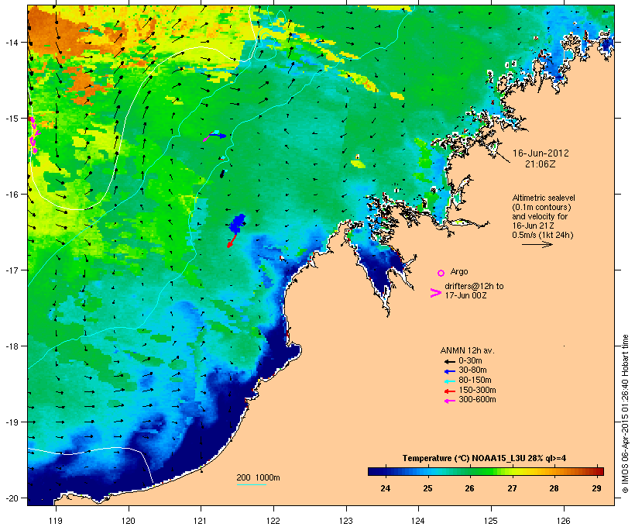Click the 'drifters@12h to' legend label

click(x=474, y=286)
